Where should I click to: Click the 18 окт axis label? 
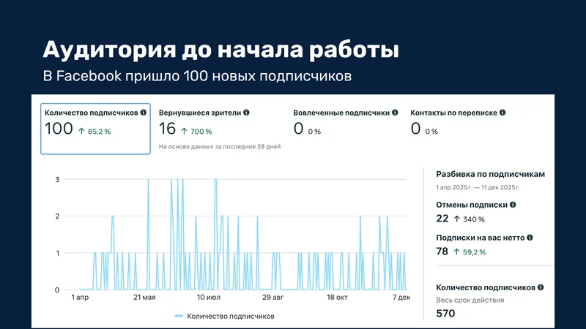(337, 298)
